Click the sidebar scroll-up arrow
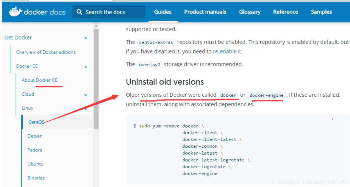The width and height of the screenshot is (350, 187). tap(96, 26)
